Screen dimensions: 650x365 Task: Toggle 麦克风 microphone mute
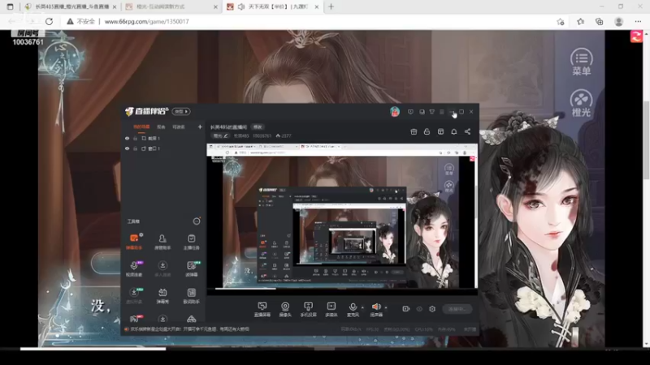(353, 309)
